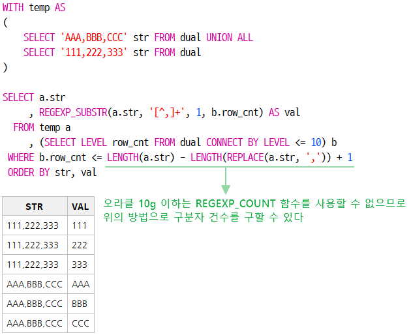Click STR cell in row with VAL 111
The width and height of the screenshot is (411, 335).
pyautogui.click(x=35, y=226)
